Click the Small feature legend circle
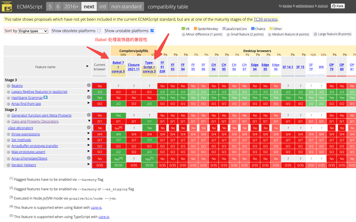 228,35
